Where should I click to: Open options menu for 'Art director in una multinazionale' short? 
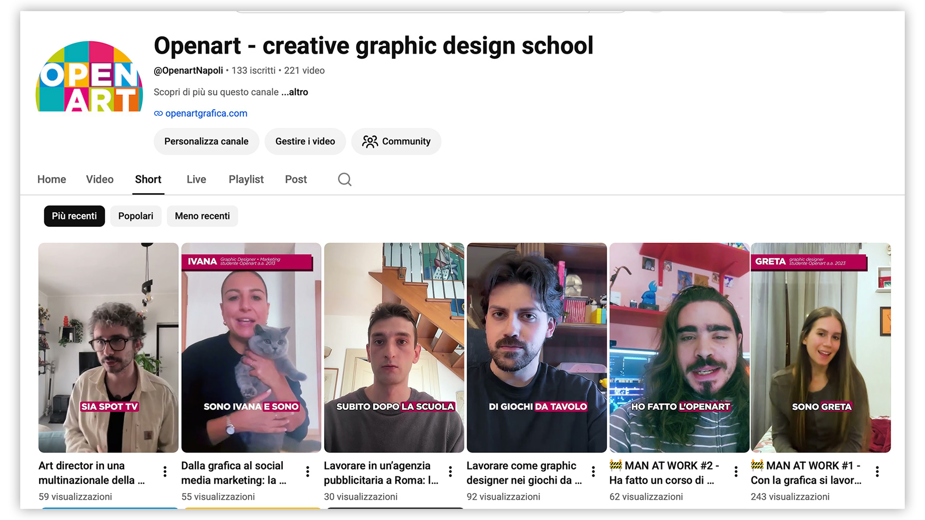point(165,472)
